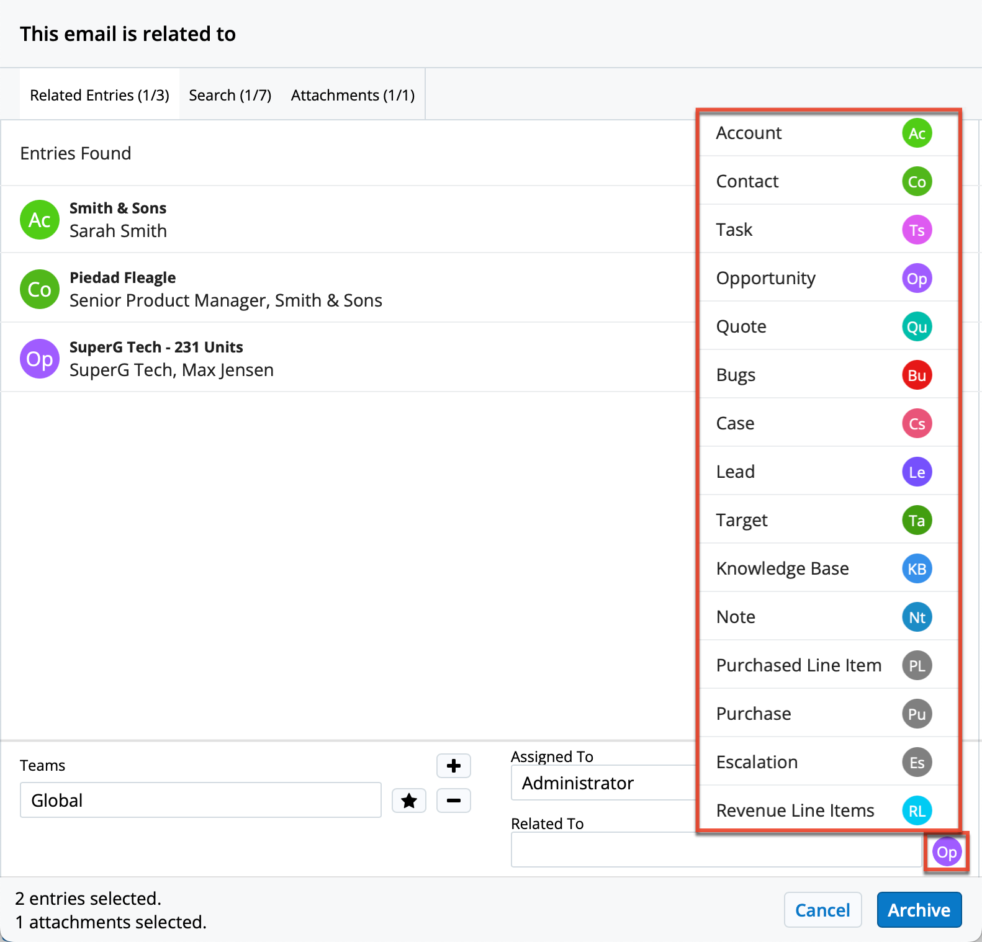
Task: Pick Knowledge Base in the module list
Action: pos(829,568)
